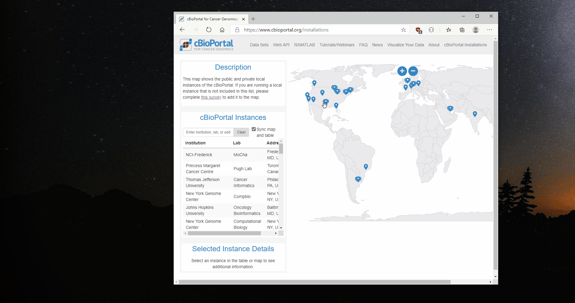This screenshot has height=303, width=575.
Task: Open the red shield extension icon
Action: point(419,30)
